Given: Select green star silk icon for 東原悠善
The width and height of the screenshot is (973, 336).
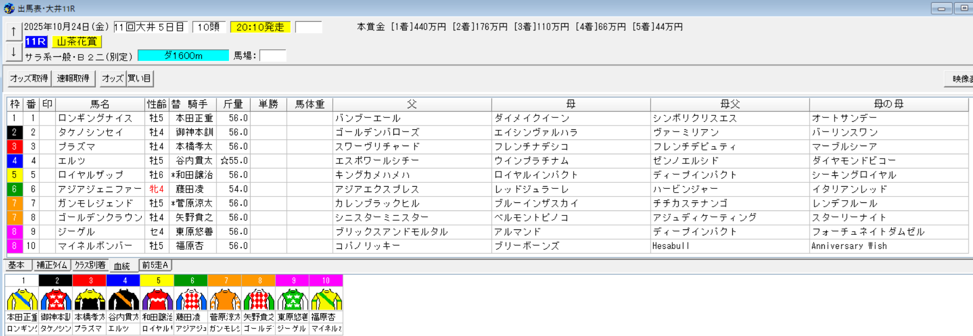Looking at the screenshot, I should [292, 299].
